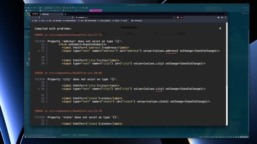Screen dimensions: 257x144
Task: Dismiss the compile error overlay with X
Action: click(220, 28)
